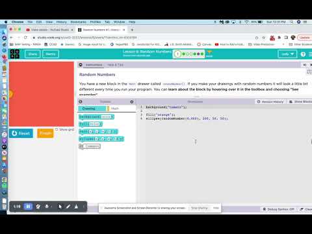Switch to the YouTube Studio browser tab
312x234 pixels.
click(49, 30)
